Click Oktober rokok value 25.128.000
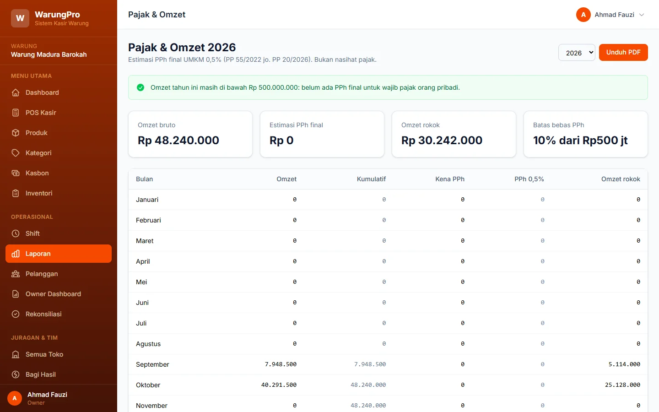This screenshot has height=412, width=659. coord(622,385)
